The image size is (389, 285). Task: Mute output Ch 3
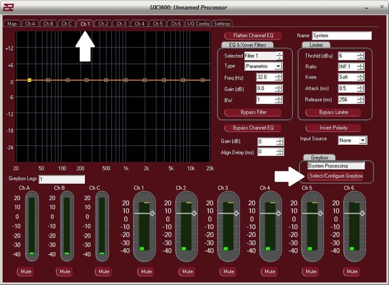pyautogui.click(x=229, y=271)
